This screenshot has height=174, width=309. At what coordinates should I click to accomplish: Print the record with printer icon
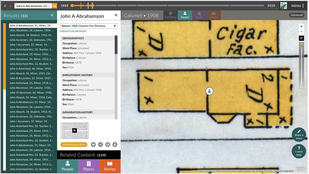click(108, 145)
